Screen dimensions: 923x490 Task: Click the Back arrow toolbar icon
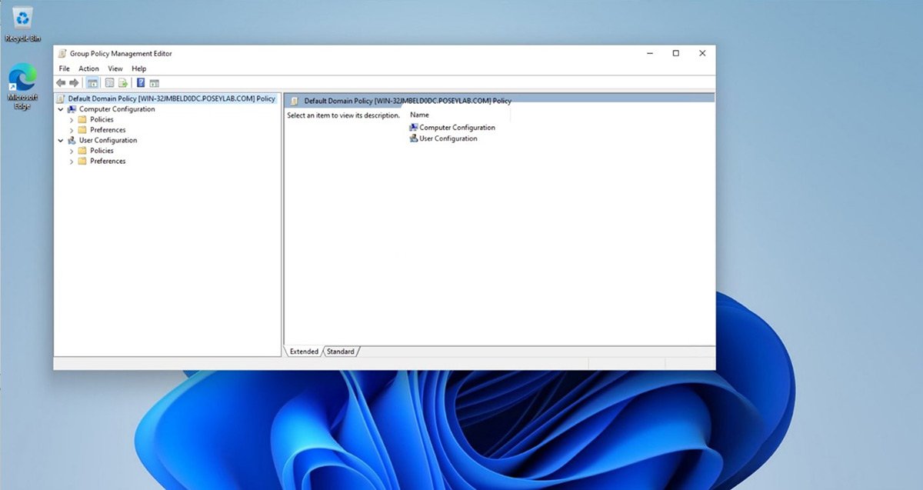61,83
